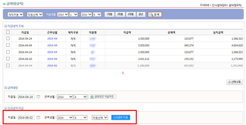Open the 직원선택 dropdown in search bar
The width and height of the screenshot is (246, 125).
[35, 14]
